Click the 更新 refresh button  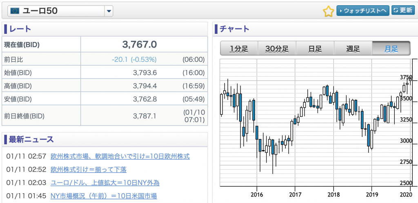click(403, 10)
